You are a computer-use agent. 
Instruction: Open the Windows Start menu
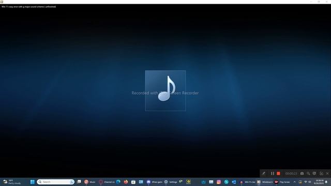tap(32, 182)
